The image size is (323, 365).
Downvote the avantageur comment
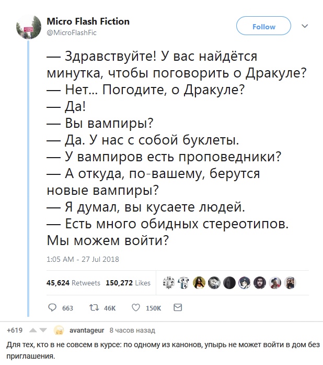[43, 331]
